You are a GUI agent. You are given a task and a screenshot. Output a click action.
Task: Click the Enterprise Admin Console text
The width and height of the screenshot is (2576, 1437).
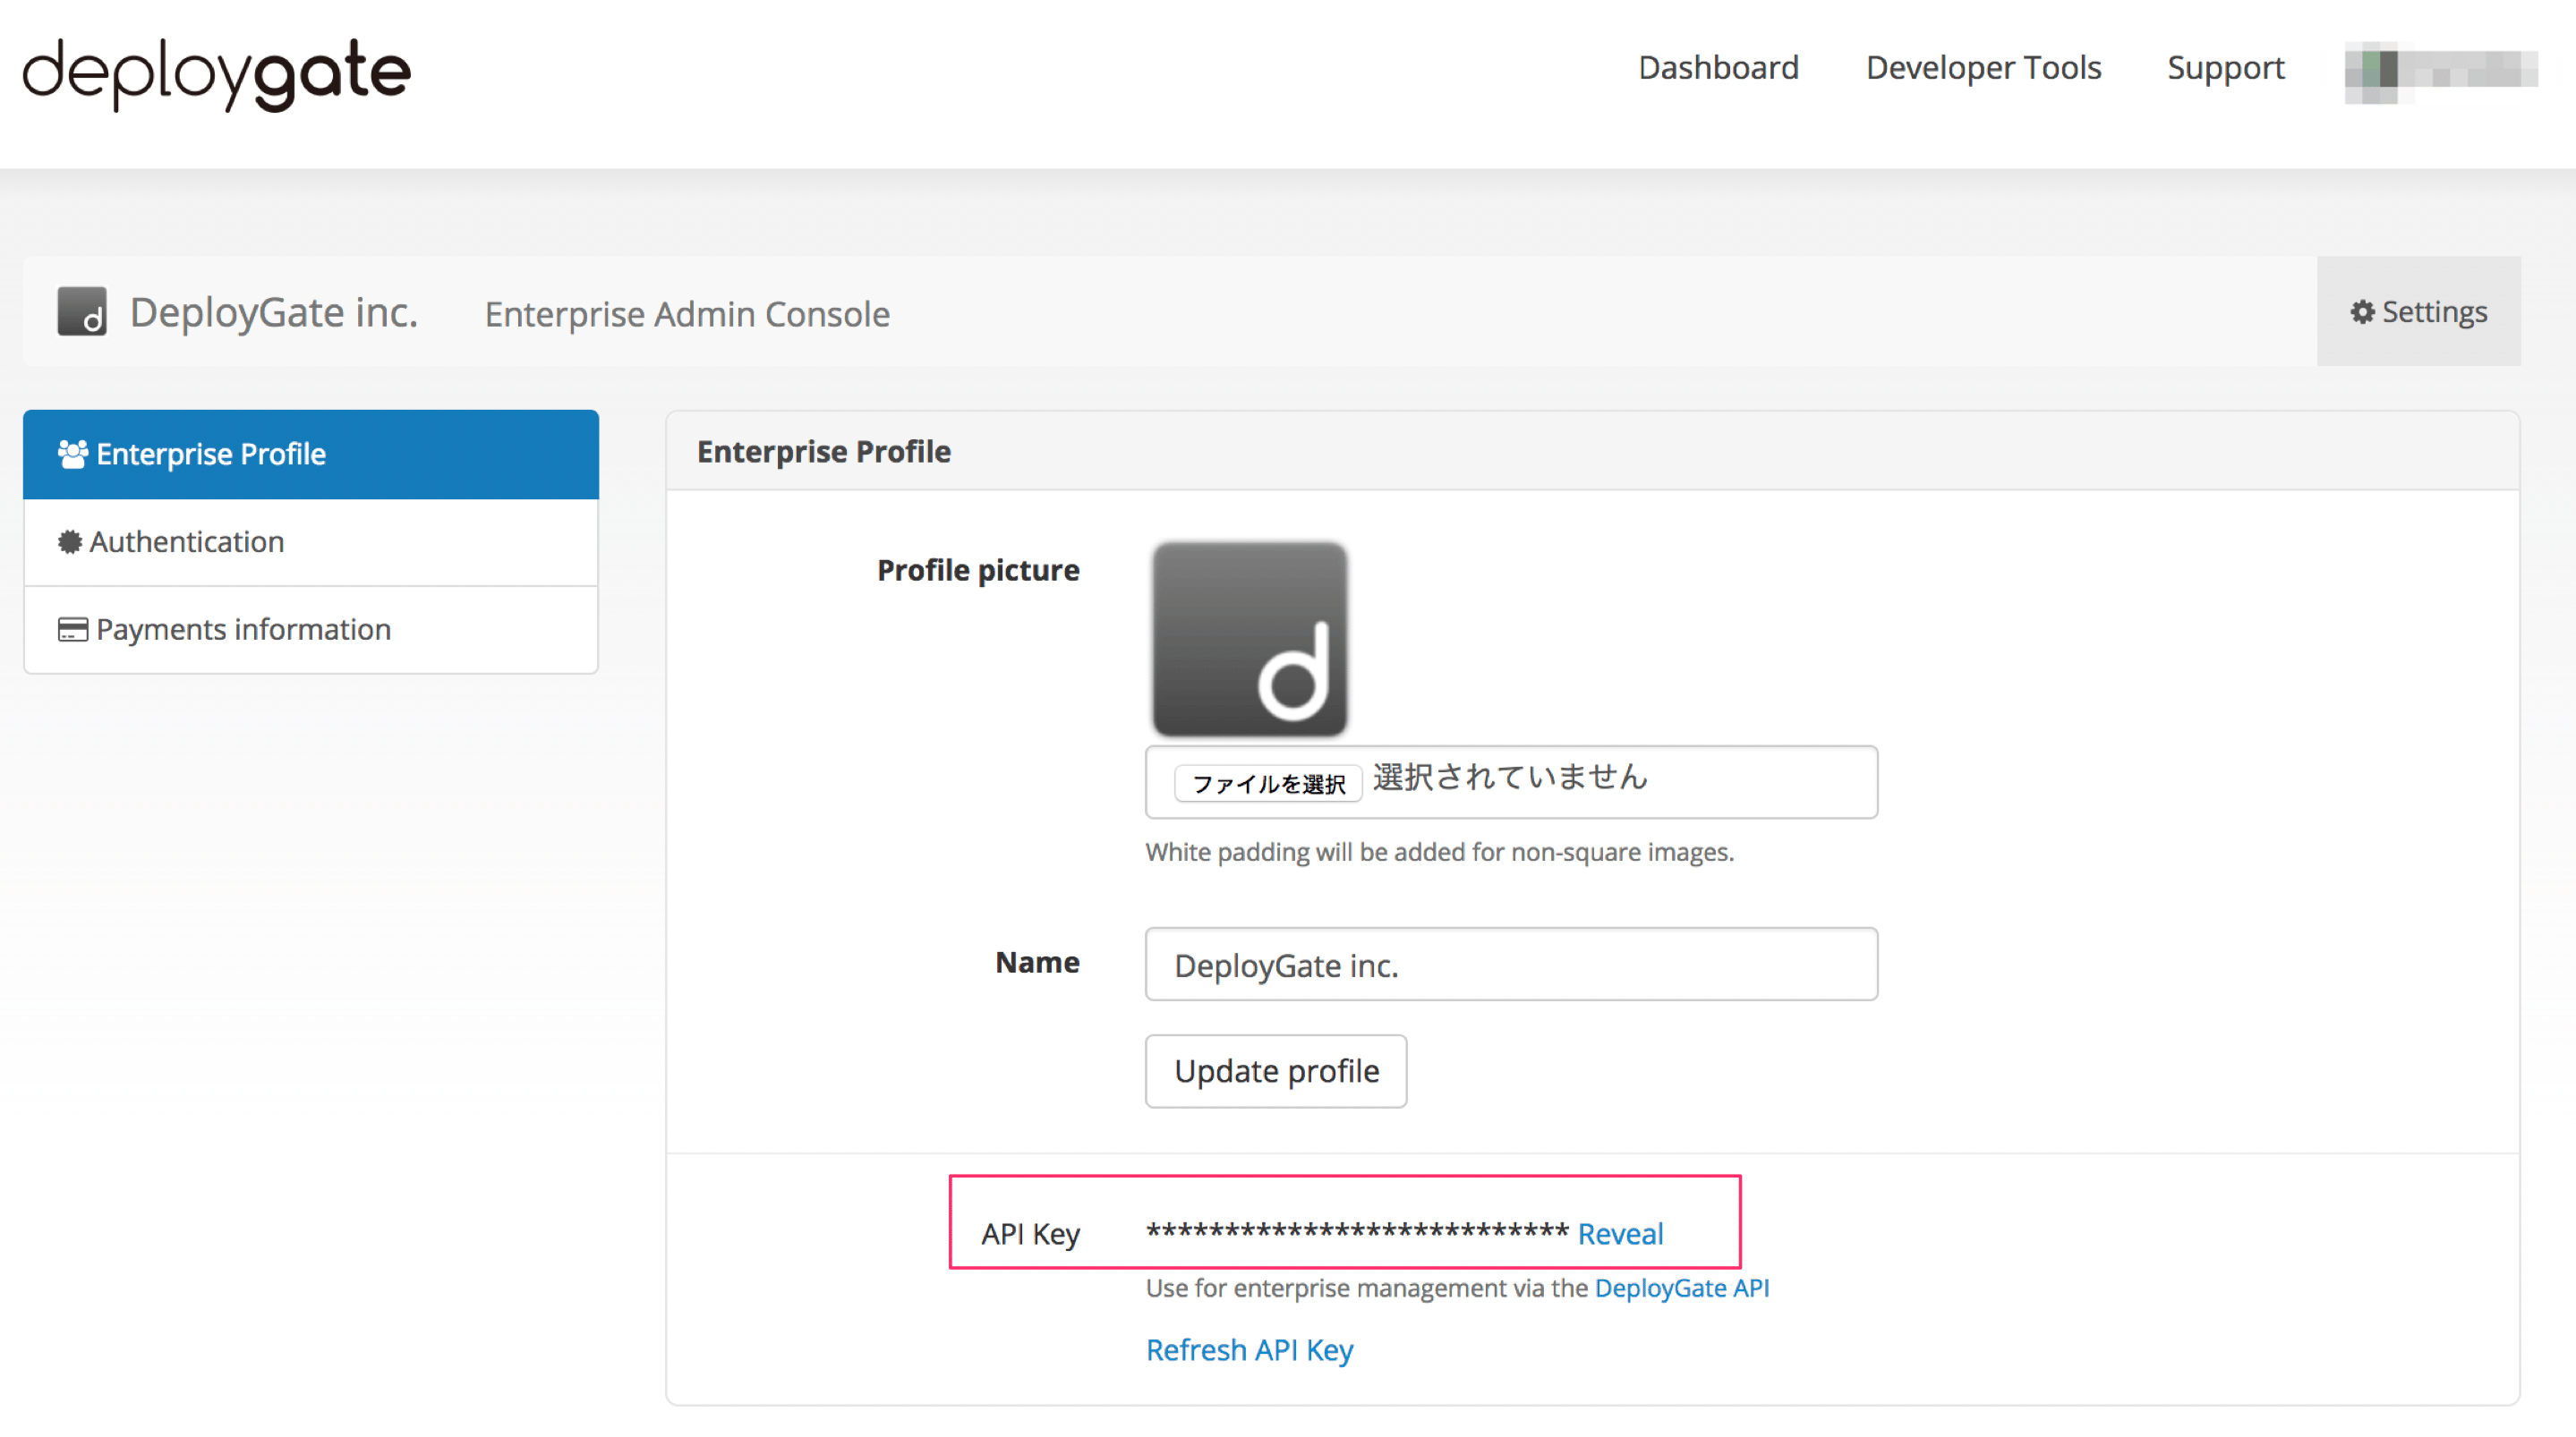687,314
